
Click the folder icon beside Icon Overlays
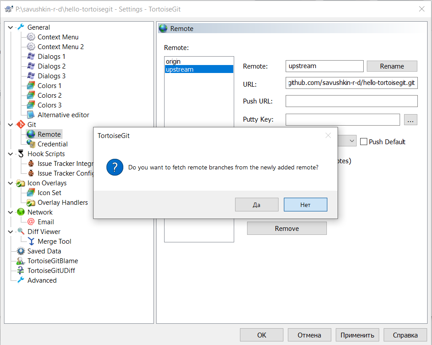point(21,183)
